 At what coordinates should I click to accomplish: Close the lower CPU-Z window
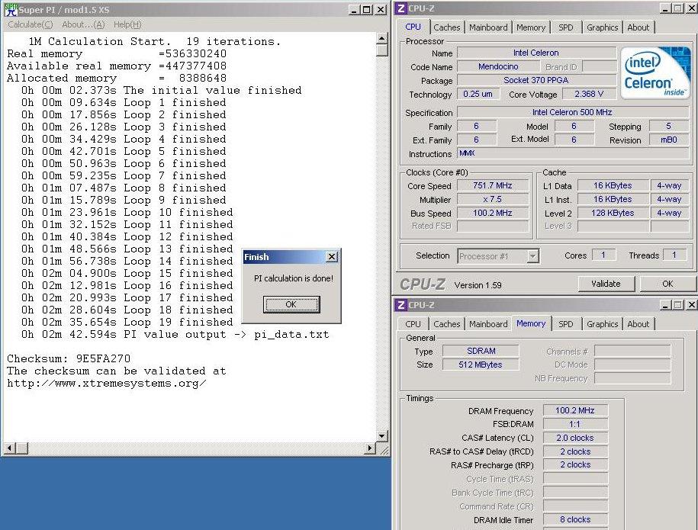[691, 305]
